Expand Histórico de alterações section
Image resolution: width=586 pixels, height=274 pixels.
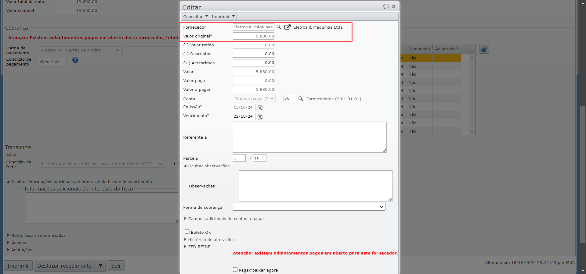point(211,240)
